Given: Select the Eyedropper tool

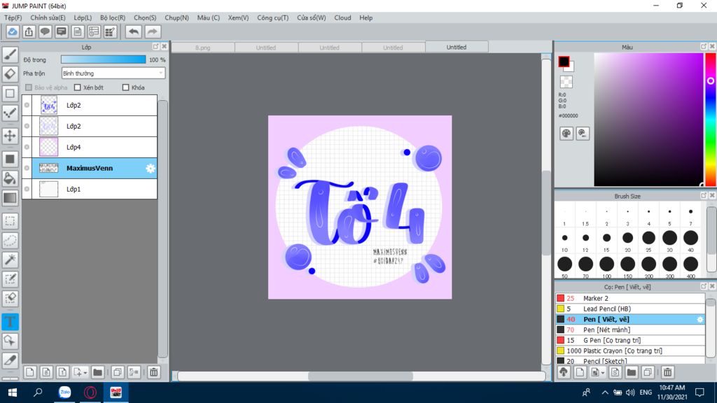Looking at the screenshot, I should coord(10,360).
